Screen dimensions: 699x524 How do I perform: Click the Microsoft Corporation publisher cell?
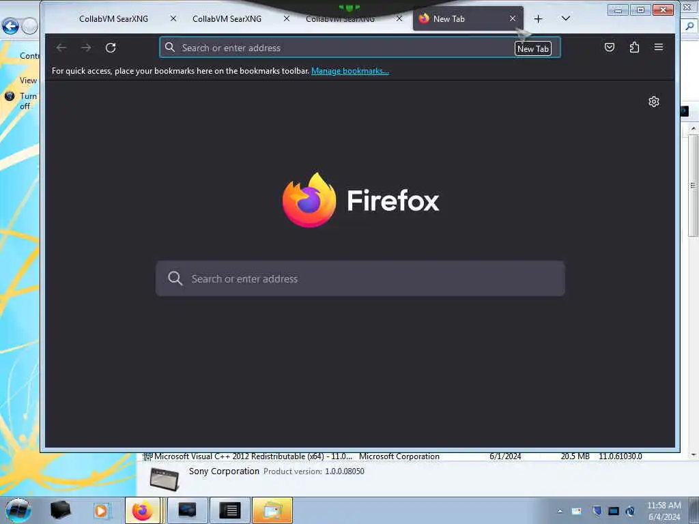click(x=399, y=456)
